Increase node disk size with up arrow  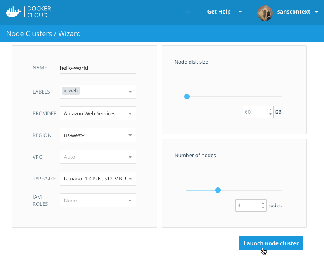pos(270,110)
